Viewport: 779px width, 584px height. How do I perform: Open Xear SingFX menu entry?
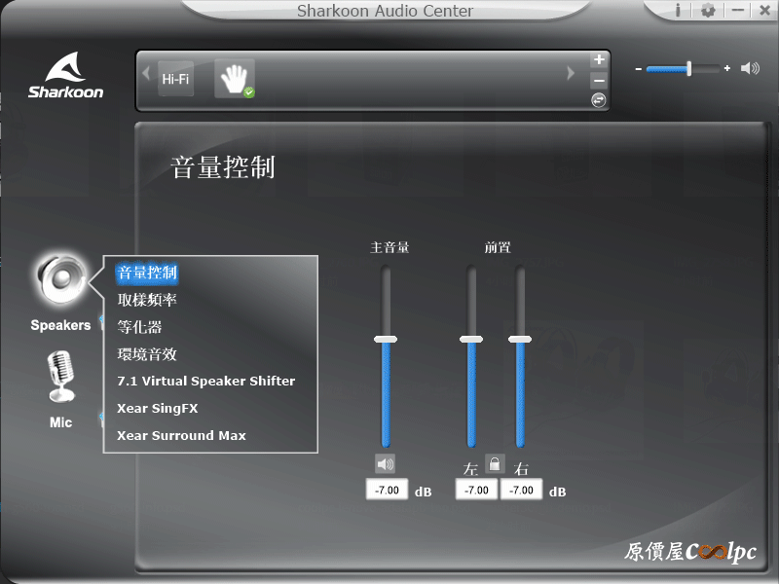point(158,408)
